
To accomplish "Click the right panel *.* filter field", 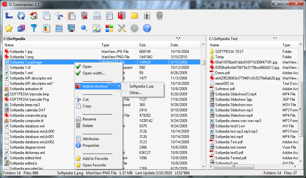I will (x=287, y=38).
